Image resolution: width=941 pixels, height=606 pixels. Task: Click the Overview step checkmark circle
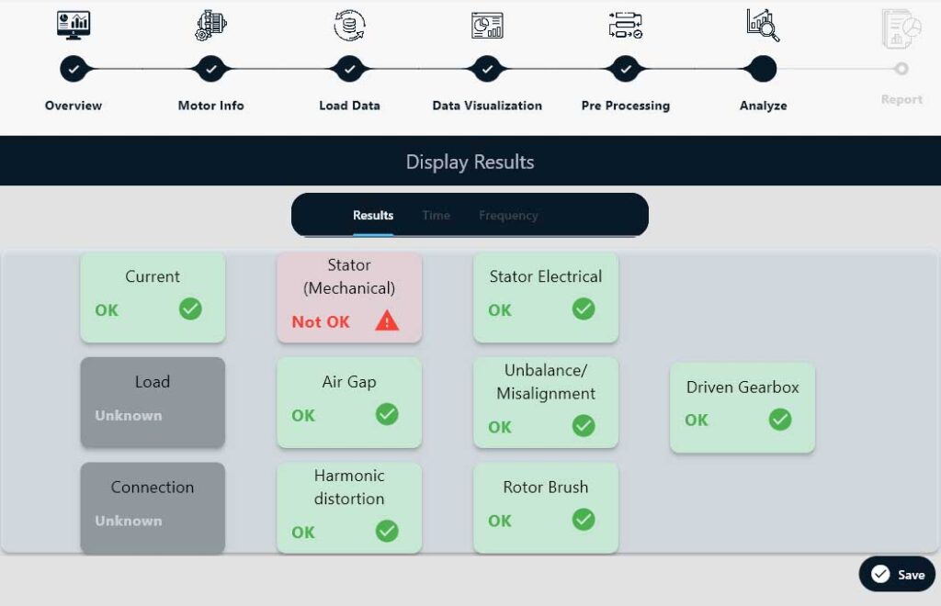point(74,69)
